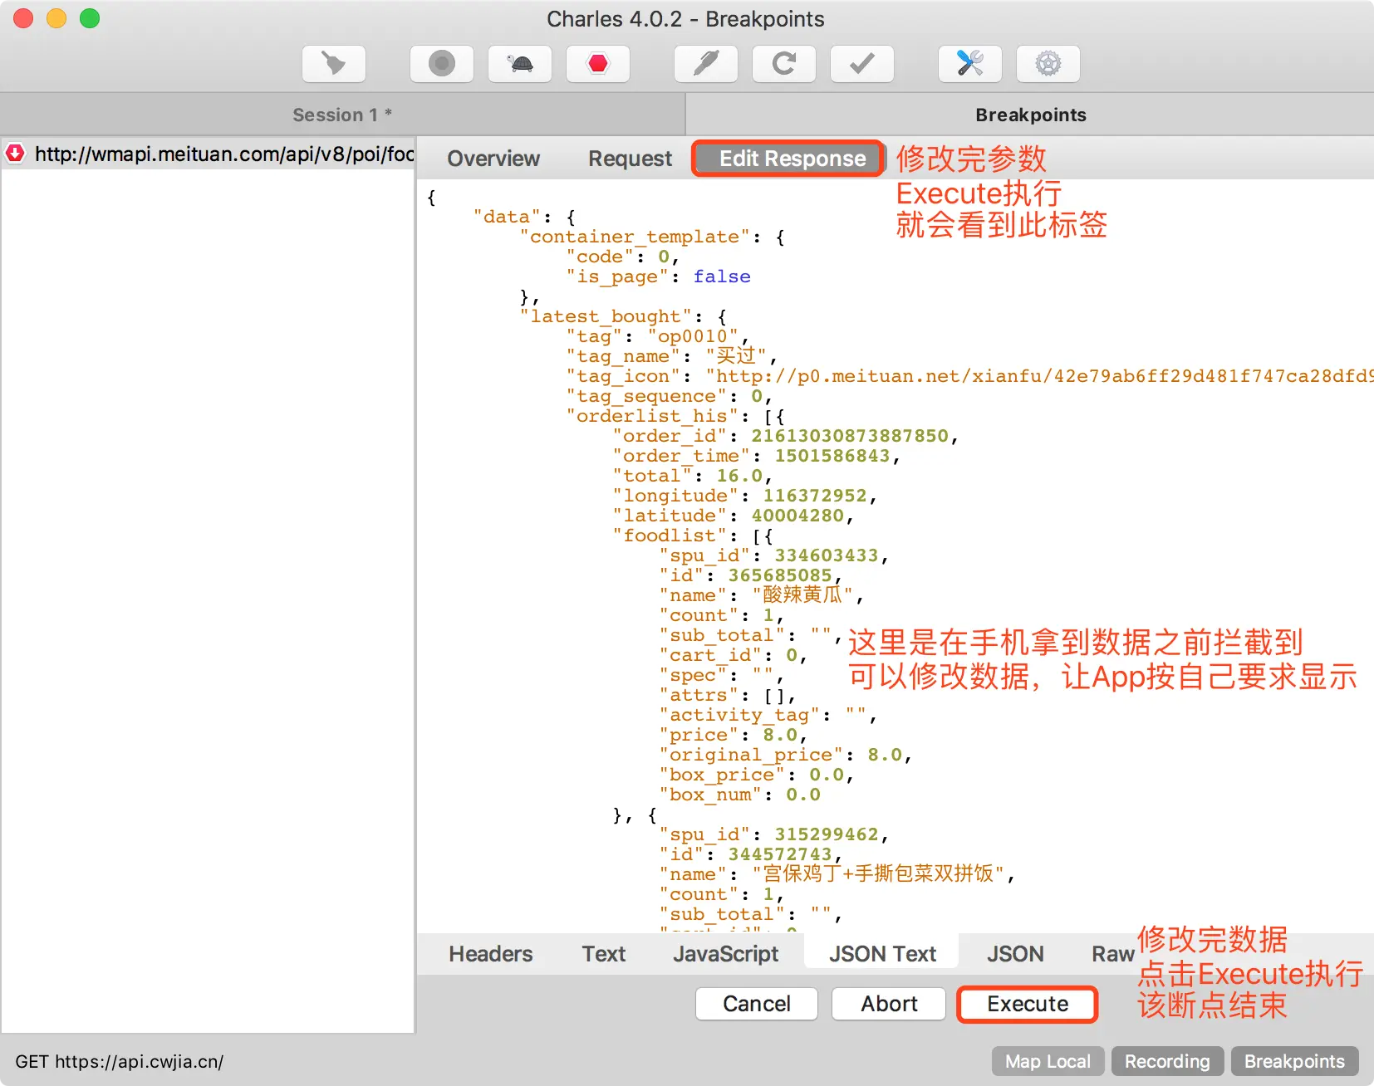Open the Tools wrench icon

click(970, 64)
